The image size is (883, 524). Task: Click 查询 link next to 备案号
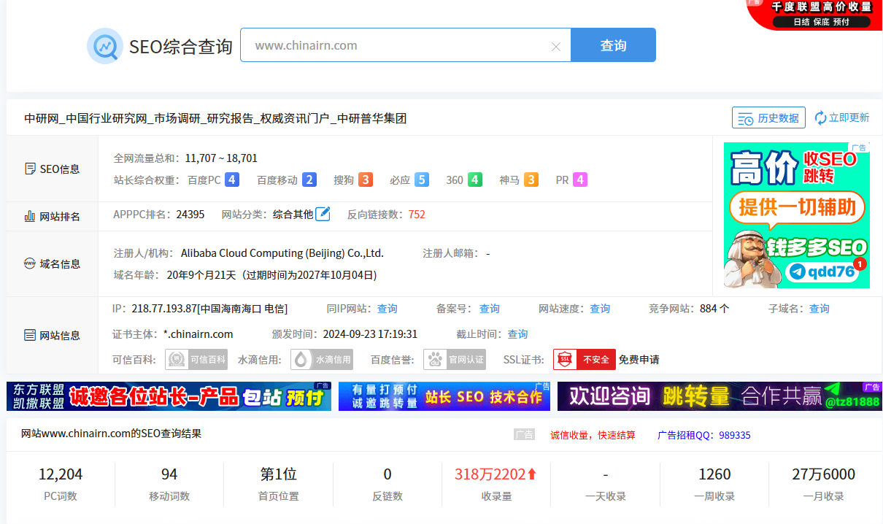[489, 309]
